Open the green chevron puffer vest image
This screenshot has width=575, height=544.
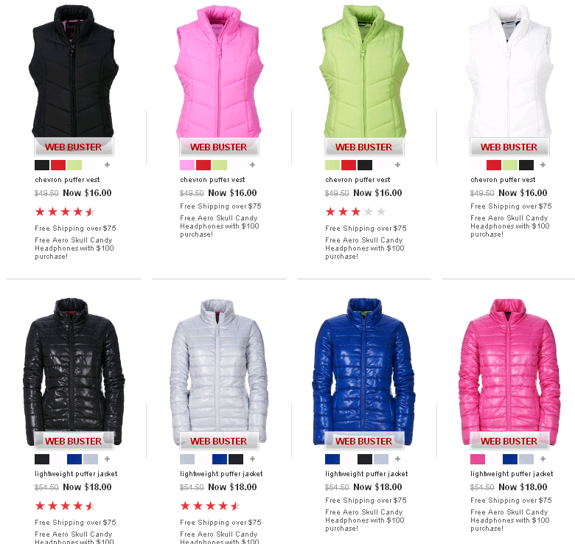pos(364,71)
